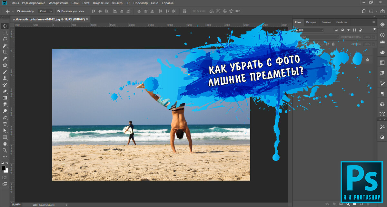
Task: Switch to the История tab
Action: 311,22
